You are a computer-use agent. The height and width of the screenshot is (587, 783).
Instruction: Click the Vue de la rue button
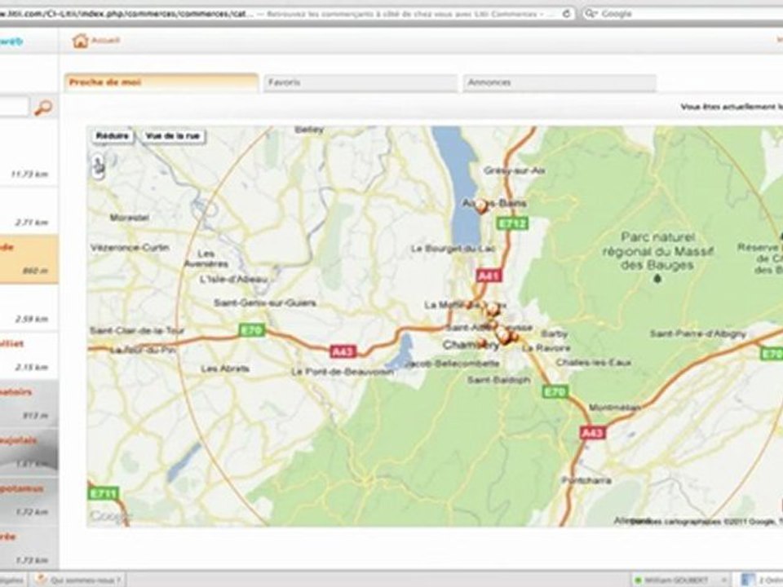click(x=173, y=136)
